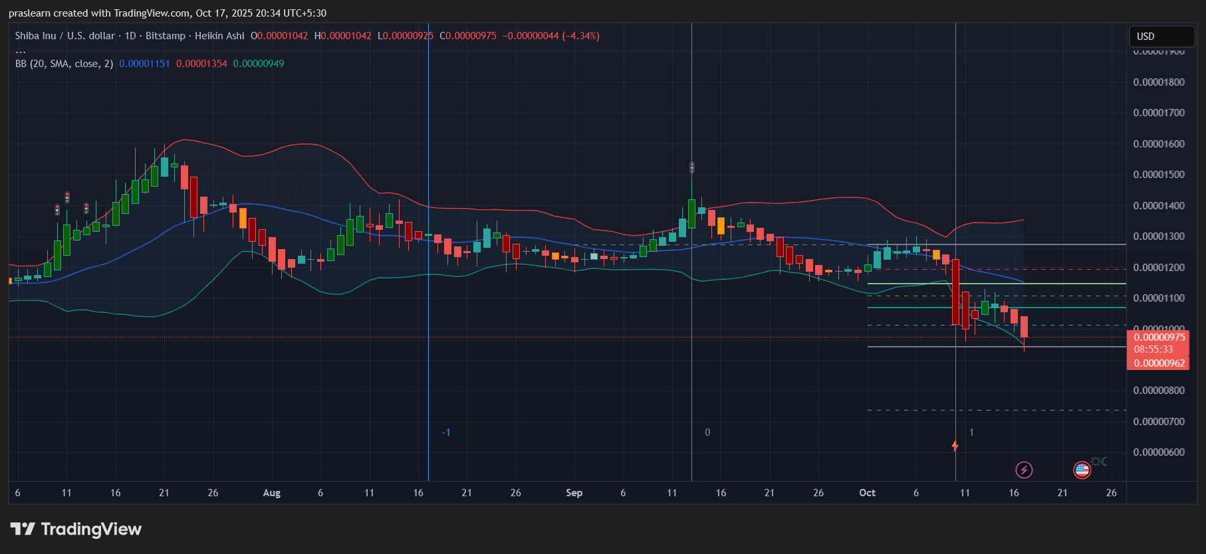
Task: Click the blue BB basis value 0.00001151
Action: pyautogui.click(x=144, y=64)
